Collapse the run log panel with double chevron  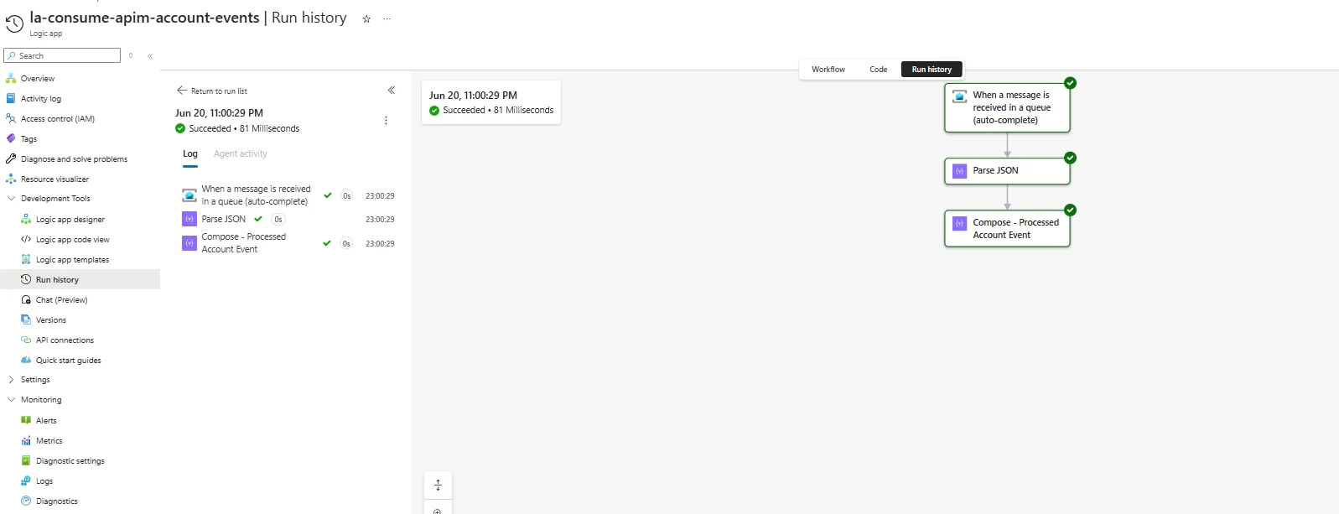point(392,90)
